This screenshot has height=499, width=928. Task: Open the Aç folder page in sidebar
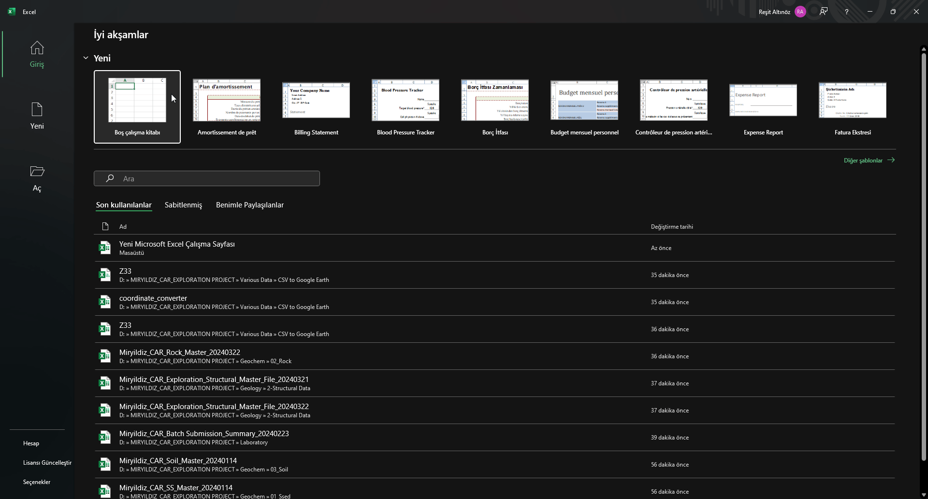click(37, 178)
